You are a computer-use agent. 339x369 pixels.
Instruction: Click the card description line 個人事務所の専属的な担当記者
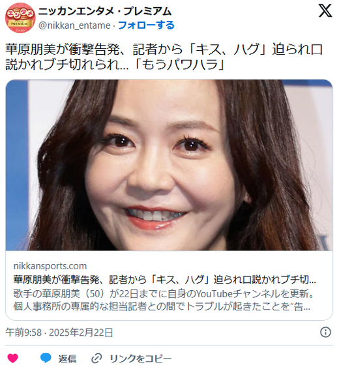coord(162,306)
